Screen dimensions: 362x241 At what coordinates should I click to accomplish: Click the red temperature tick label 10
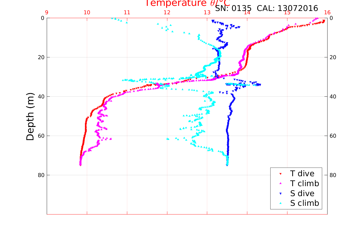coord(87,12)
